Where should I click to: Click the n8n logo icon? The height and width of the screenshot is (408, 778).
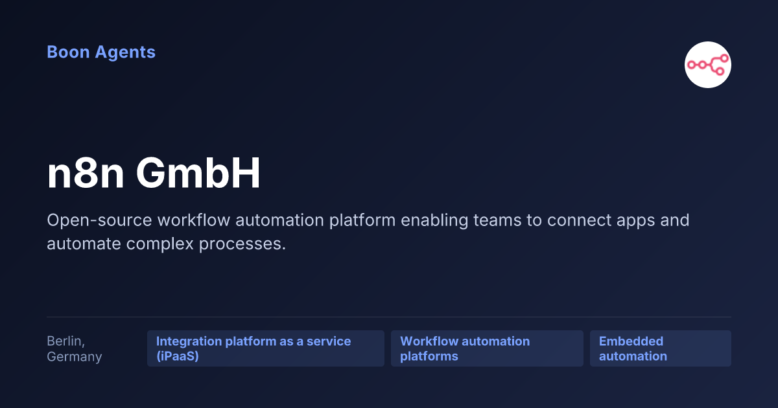(x=708, y=65)
